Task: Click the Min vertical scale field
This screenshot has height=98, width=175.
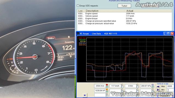Action: 170,90
